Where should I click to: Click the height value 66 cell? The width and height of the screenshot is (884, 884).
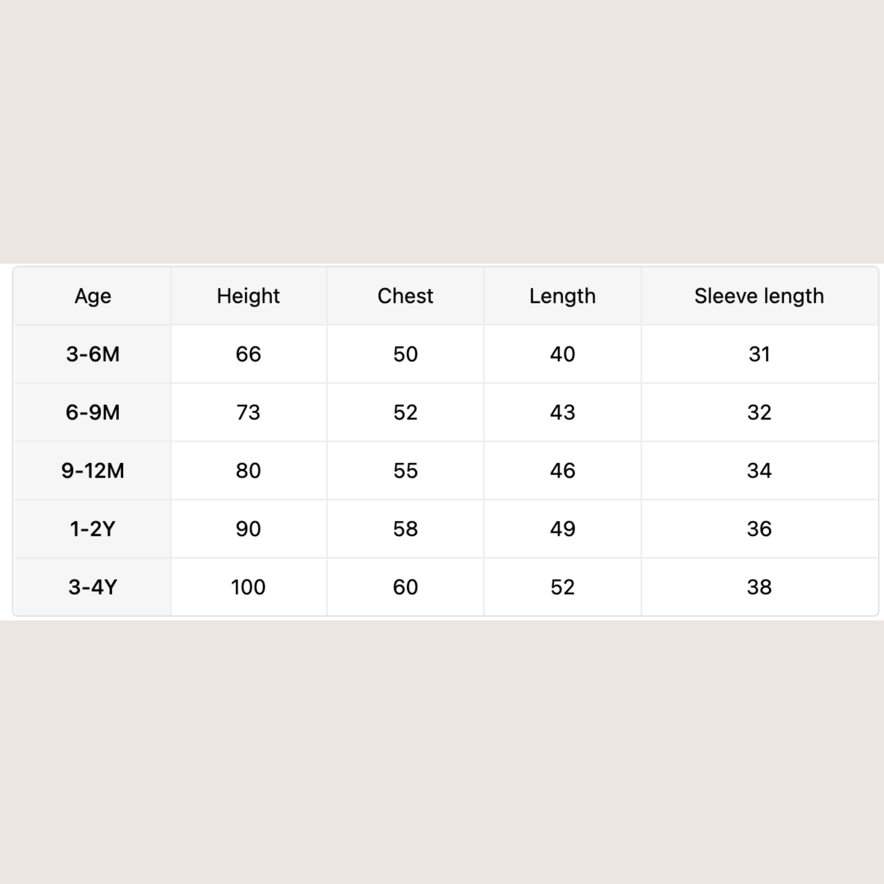(249, 354)
